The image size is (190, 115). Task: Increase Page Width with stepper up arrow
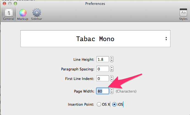(x=112, y=90)
